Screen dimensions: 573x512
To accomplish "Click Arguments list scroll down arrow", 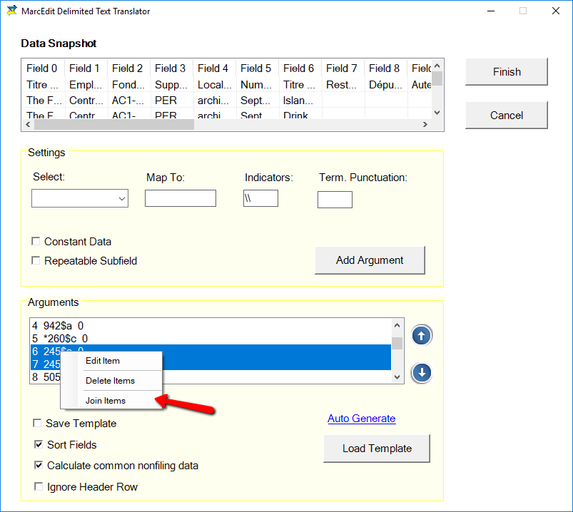I will click(x=397, y=377).
